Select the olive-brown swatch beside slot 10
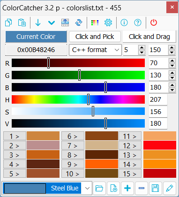The height and width of the screenshot is (197, 179). coord(102,174)
